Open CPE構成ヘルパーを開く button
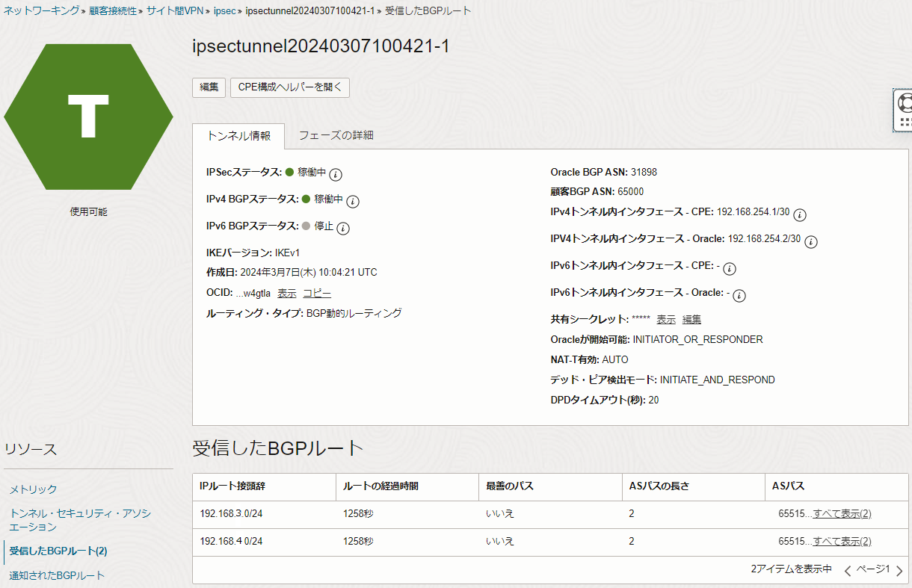Viewport: 912px width, 588px height. pos(289,87)
